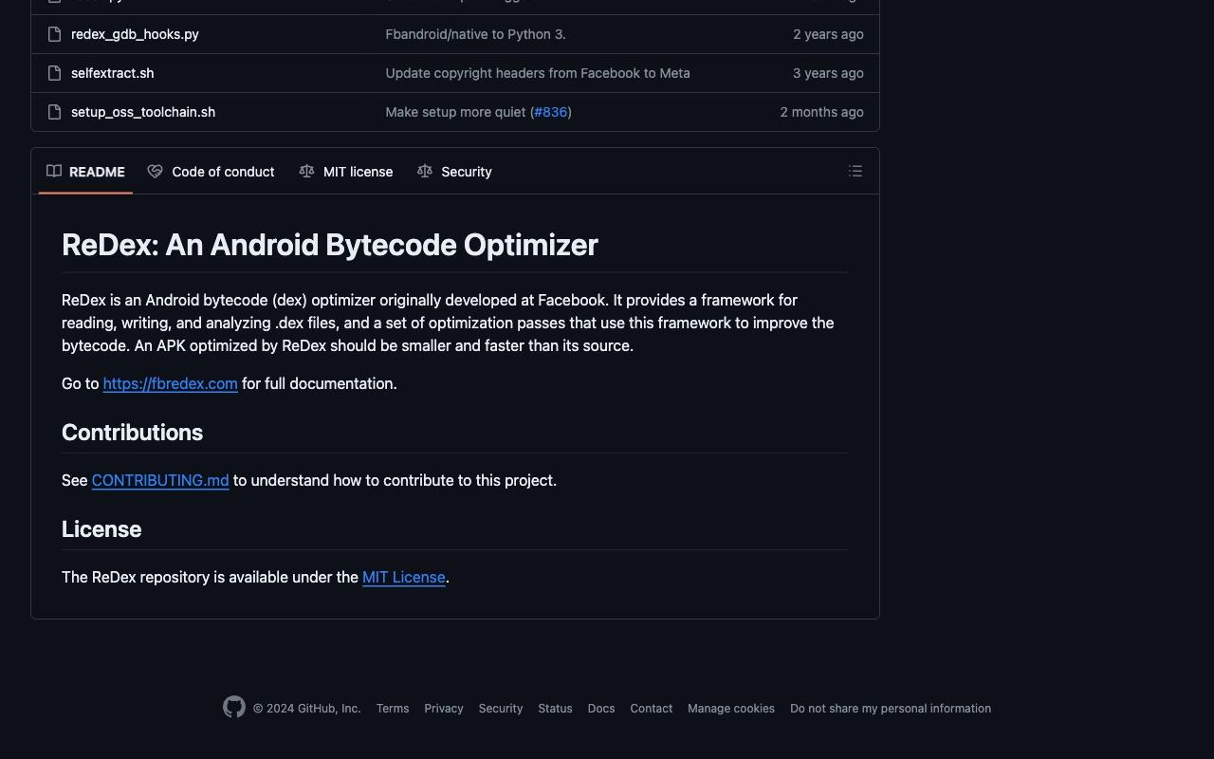Open commit 'Update copyright headers from Facebook to Meta'
Image resolution: width=1214 pixels, height=759 pixels.
pyautogui.click(x=538, y=73)
